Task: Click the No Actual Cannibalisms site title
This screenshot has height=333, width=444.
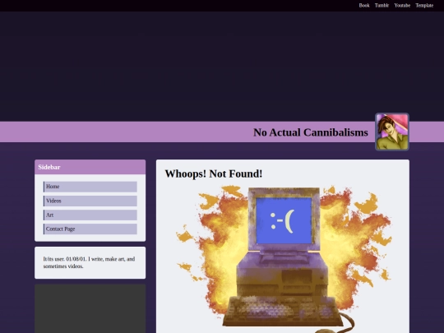Action: click(310, 132)
